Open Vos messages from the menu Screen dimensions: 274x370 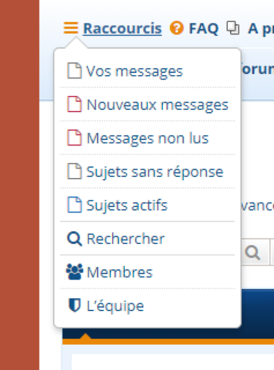point(134,71)
